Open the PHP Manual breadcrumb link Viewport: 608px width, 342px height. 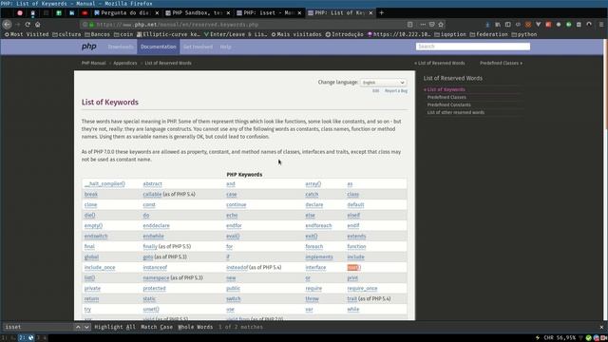(x=93, y=63)
